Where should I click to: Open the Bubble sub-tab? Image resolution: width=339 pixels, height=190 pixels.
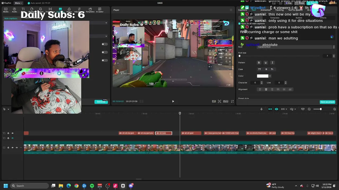[x=299, y=18]
